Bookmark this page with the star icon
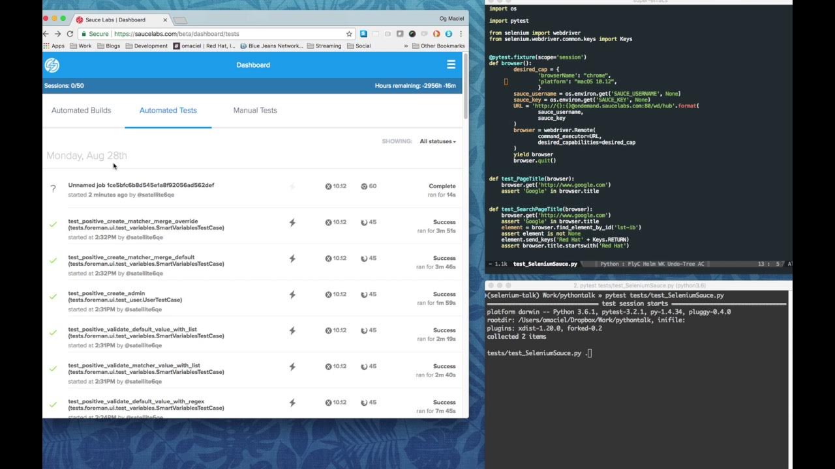This screenshot has height=469, width=835. [349, 34]
